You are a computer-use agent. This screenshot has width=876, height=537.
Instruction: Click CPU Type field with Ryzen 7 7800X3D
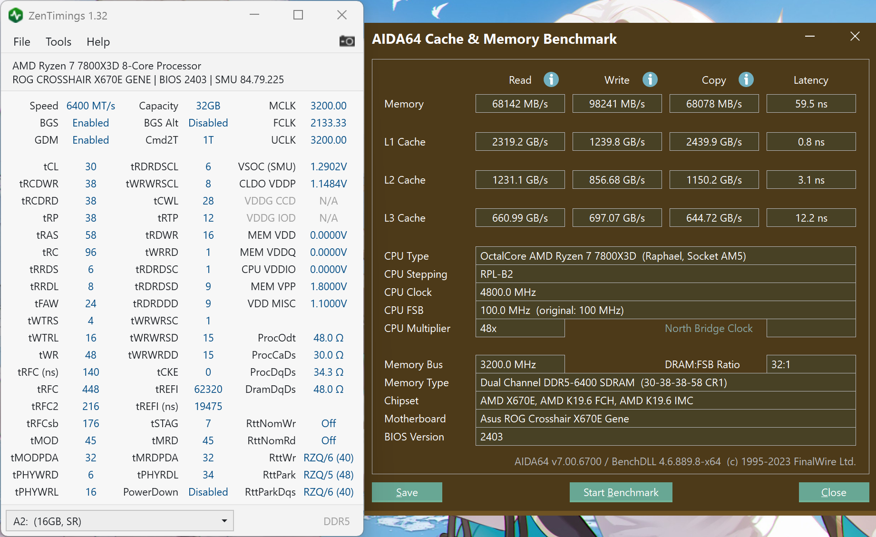pos(666,256)
